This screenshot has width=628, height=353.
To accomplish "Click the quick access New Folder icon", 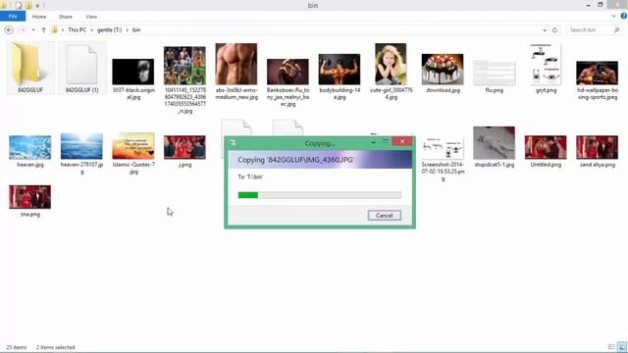I will (x=28, y=5).
